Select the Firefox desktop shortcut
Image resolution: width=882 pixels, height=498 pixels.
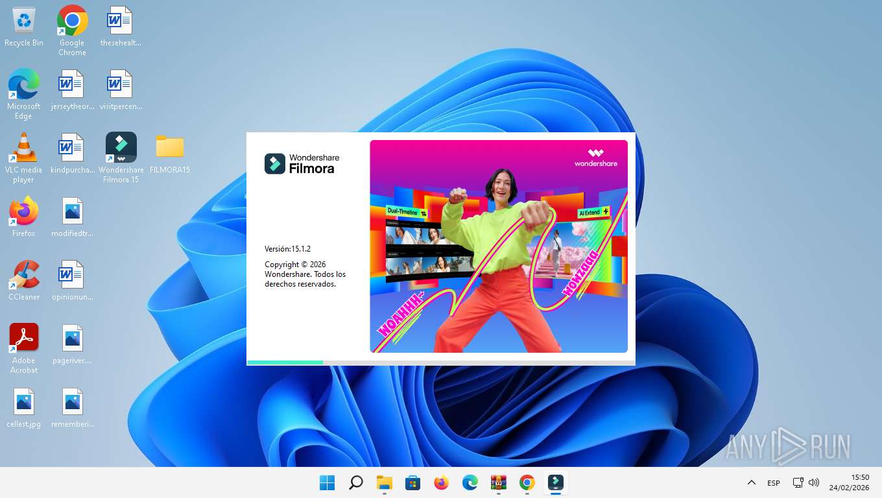tap(24, 217)
